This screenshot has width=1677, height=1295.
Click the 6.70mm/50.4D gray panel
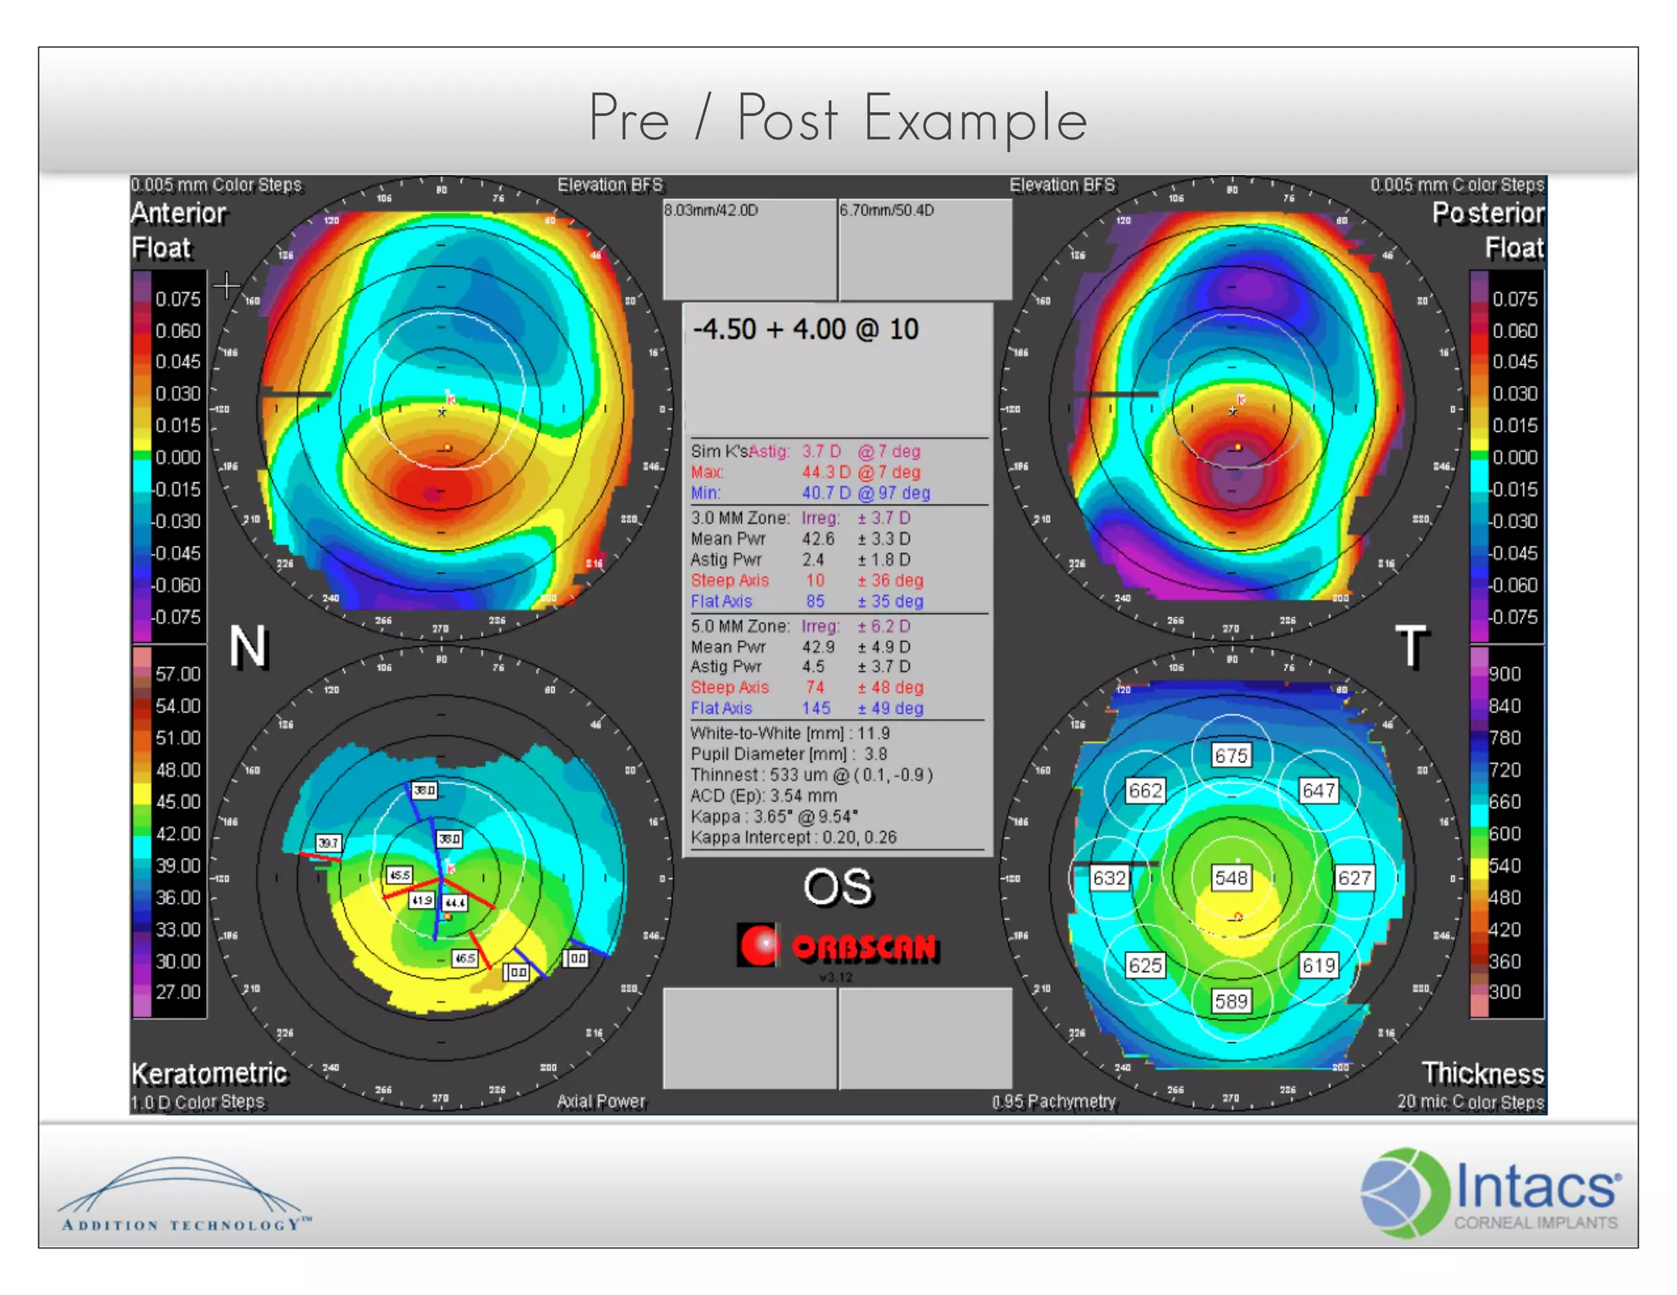point(924,249)
